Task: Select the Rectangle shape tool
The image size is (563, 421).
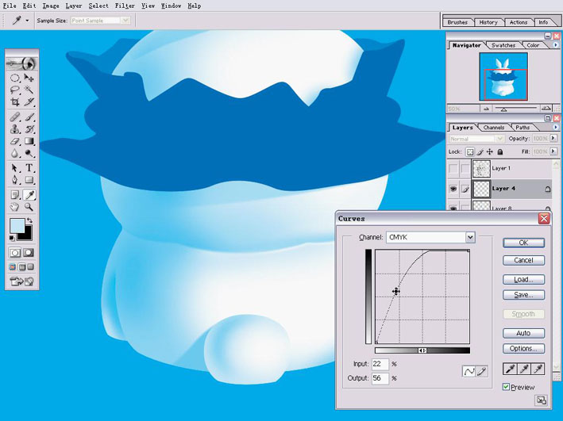Action: click(x=29, y=180)
